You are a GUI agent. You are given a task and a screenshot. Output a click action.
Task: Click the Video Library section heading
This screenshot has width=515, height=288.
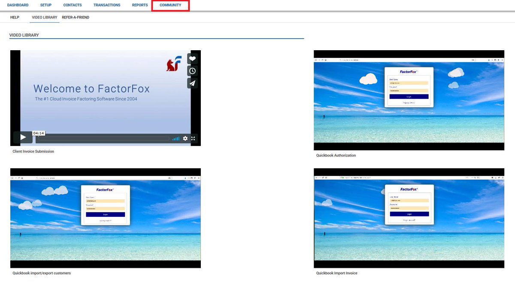coord(24,35)
